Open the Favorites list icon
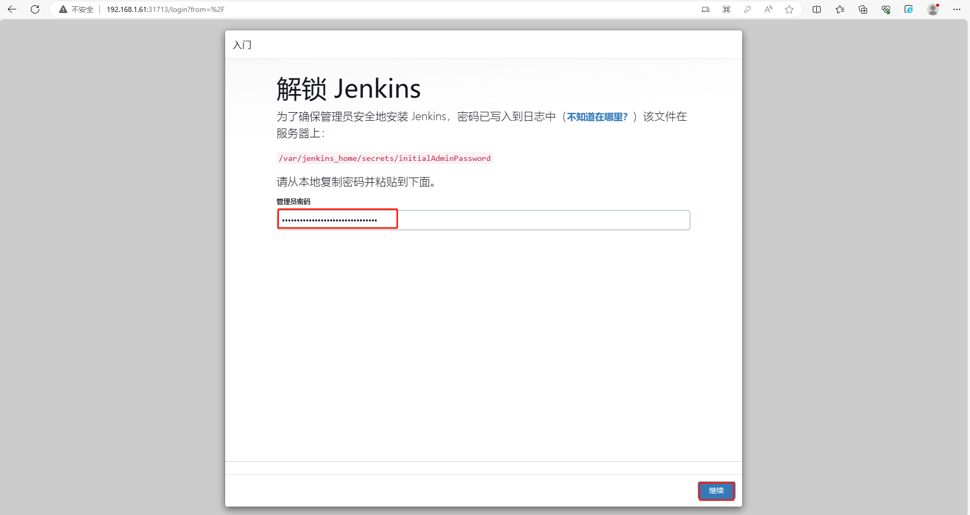 click(x=840, y=9)
